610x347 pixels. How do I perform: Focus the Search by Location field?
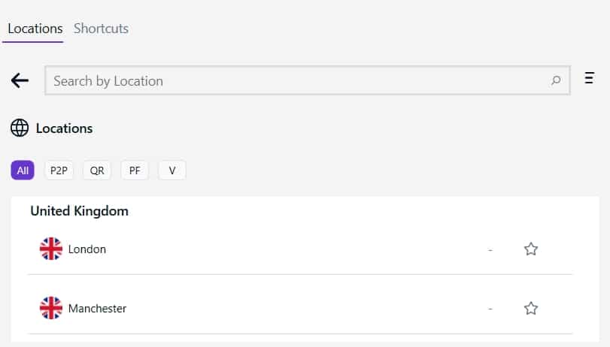(308, 80)
